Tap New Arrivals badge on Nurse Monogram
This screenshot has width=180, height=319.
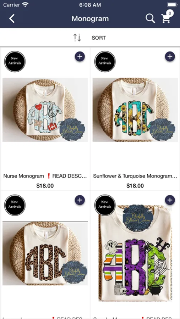tap(15, 62)
